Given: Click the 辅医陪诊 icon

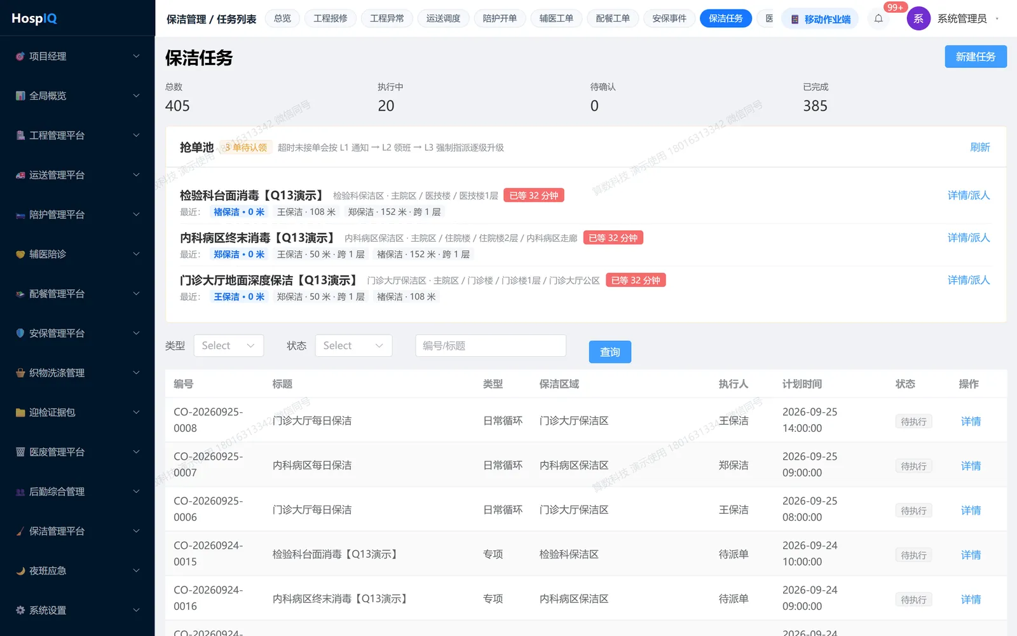Looking at the screenshot, I should (20, 254).
